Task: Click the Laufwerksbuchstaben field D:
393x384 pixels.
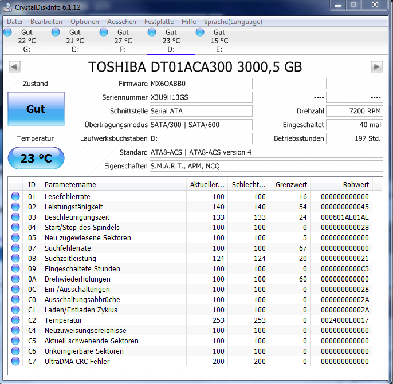Action: coord(201,138)
